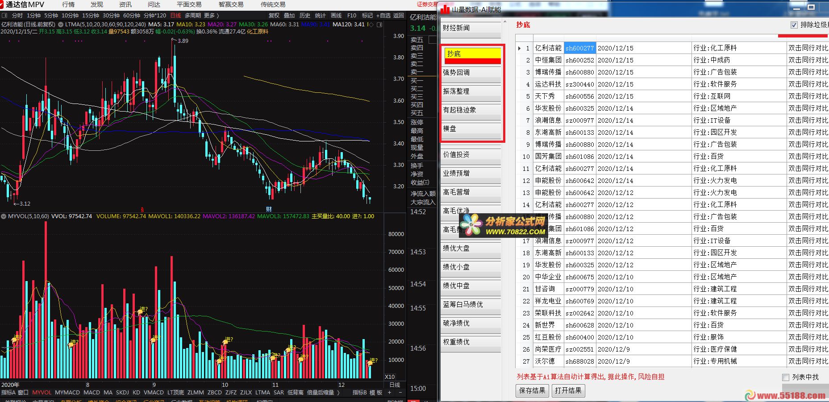Select the 有起稳迹象 category button
Image resolution: width=829 pixels, height=402 pixels.
click(471, 112)
